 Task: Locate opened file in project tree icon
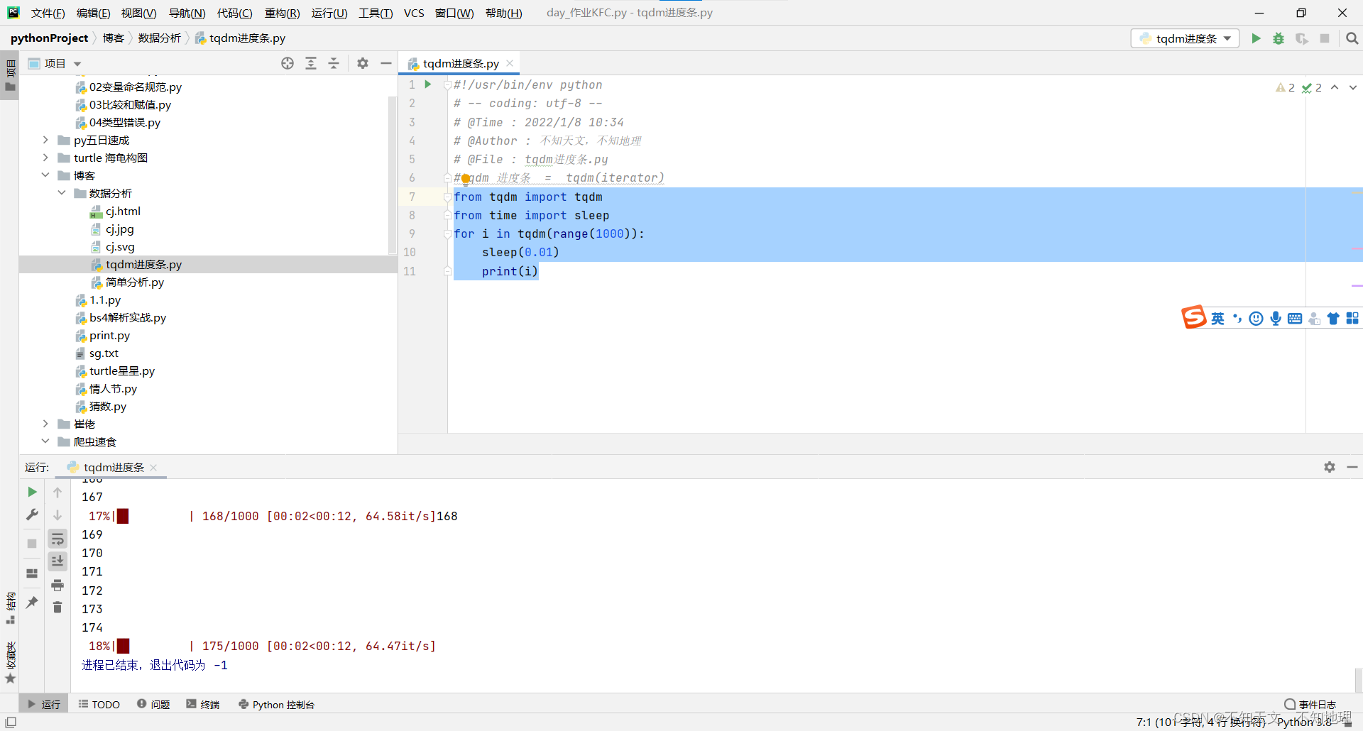pyautogui.click(x=288, y=63)
